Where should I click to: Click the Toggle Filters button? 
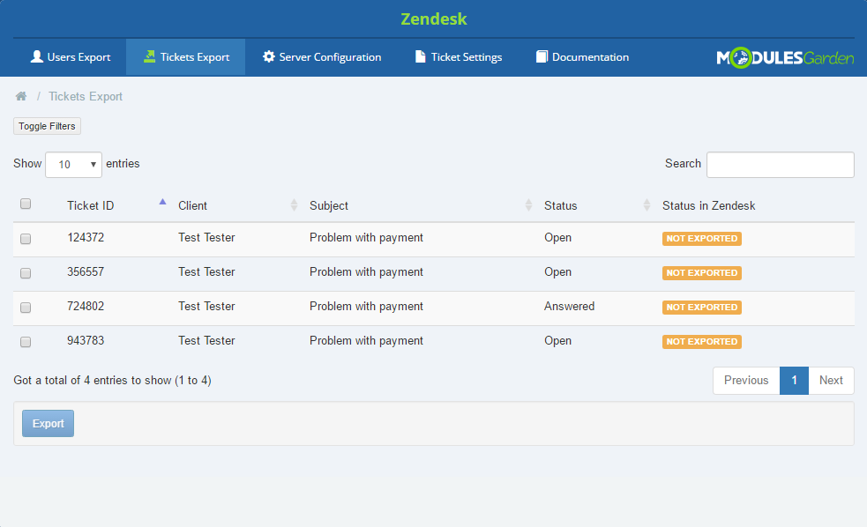[x=47, y=126]
